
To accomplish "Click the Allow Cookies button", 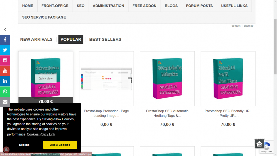I will click(x=60, y=145).
